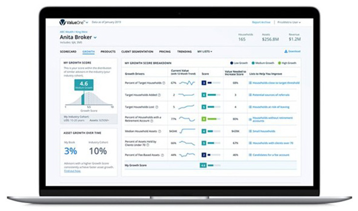Open info icon beside Retirement Account driver

[x=152, y=121]
